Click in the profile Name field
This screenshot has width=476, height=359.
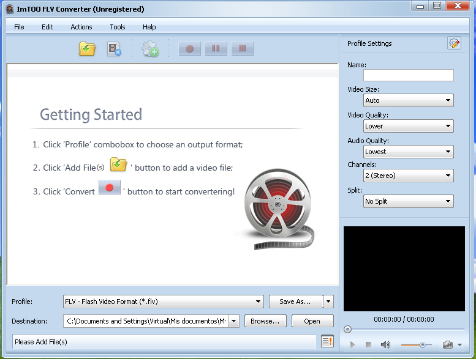[408, 75]
